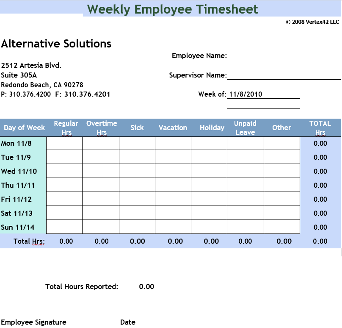Select the Total Hours Reported value
Screen dimensions: 342x328
pos(146,286)
